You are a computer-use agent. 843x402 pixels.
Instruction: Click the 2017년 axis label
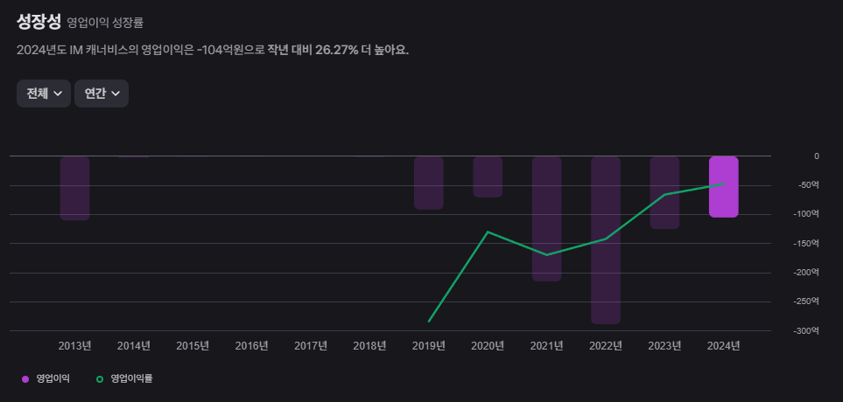tap(311, 346)
